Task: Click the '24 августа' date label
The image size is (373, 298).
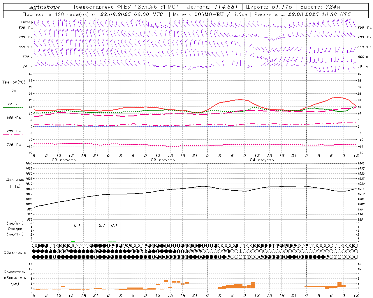Action: pyautogui.click(x=262, y=160)
